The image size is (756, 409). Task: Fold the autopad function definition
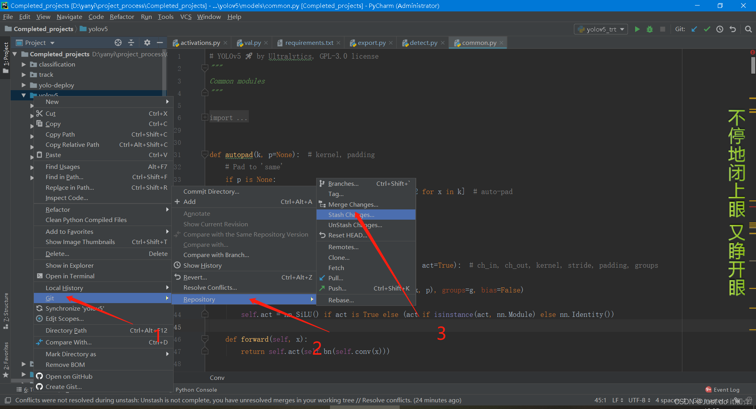(205, 154)
